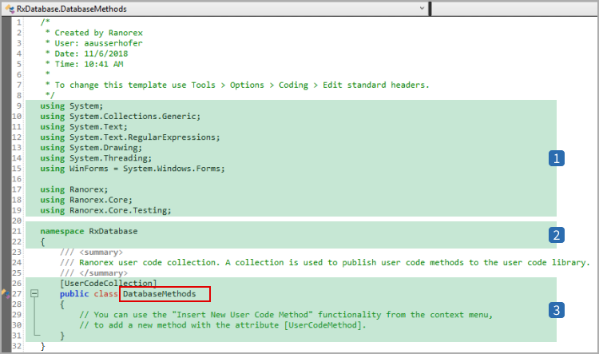599x354 pixels.
Task: Click on the namespace RxDatabase line
Action: 89,231
